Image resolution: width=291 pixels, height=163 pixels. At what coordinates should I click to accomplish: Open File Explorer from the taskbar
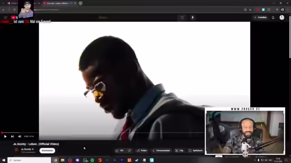click(63, 160)
